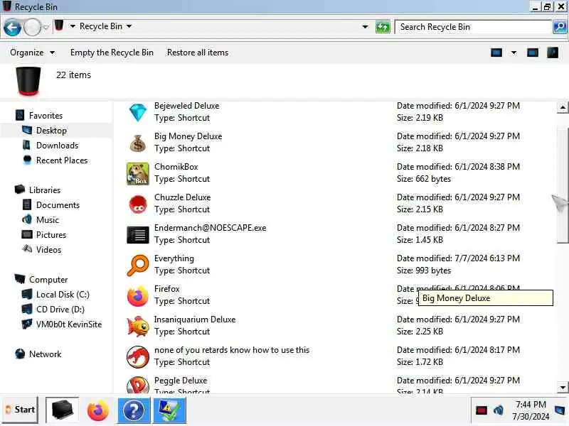The image size is (569, 426).
Task: Click Empty the Recycle Bin
Action: click(112, 53)
